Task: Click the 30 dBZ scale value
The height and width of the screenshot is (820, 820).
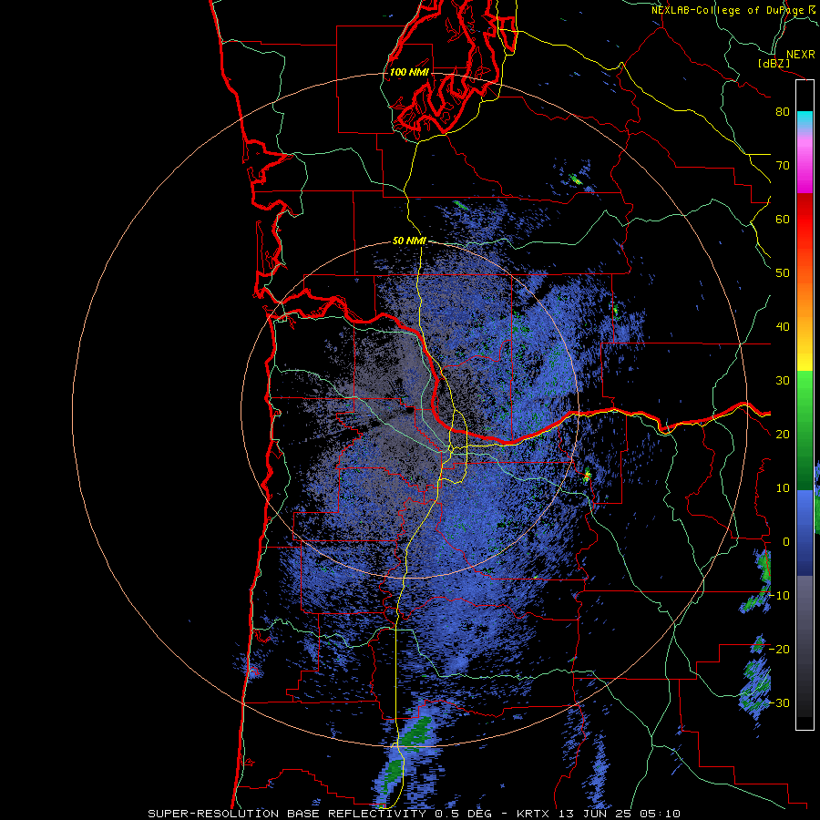Action: pos(783,381)
